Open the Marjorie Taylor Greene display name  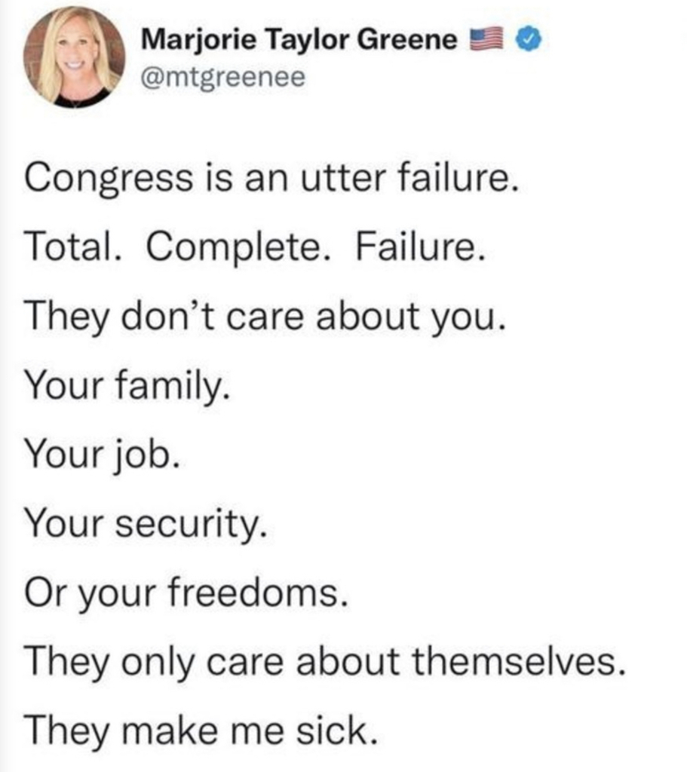[x=299, y=40]
